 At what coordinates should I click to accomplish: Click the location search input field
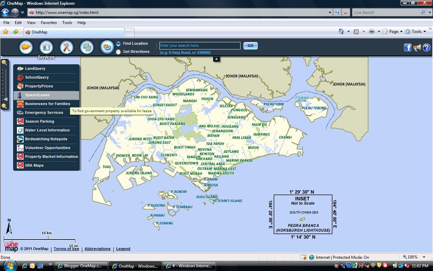tap(200, 45)
